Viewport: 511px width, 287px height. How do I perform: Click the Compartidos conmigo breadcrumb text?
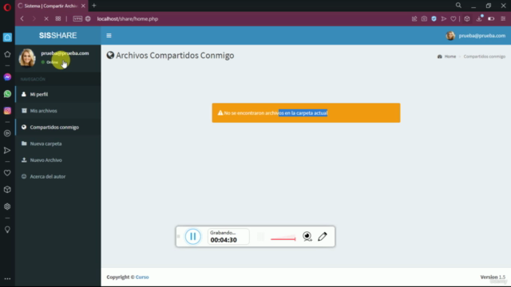tap(485, 57)
